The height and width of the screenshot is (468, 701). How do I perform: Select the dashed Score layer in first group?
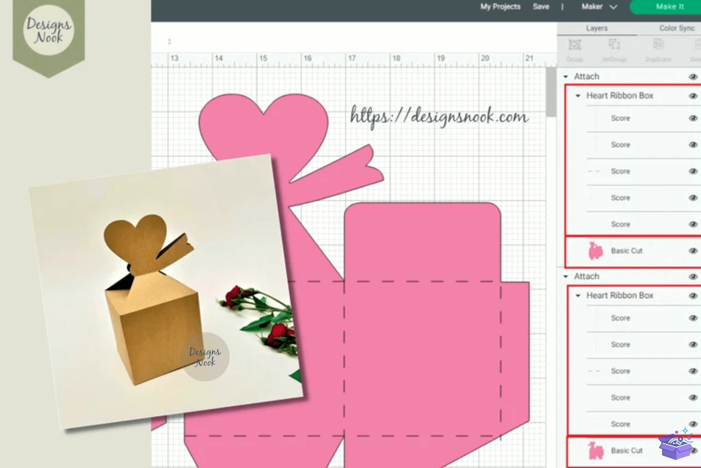tap(620, 171)
